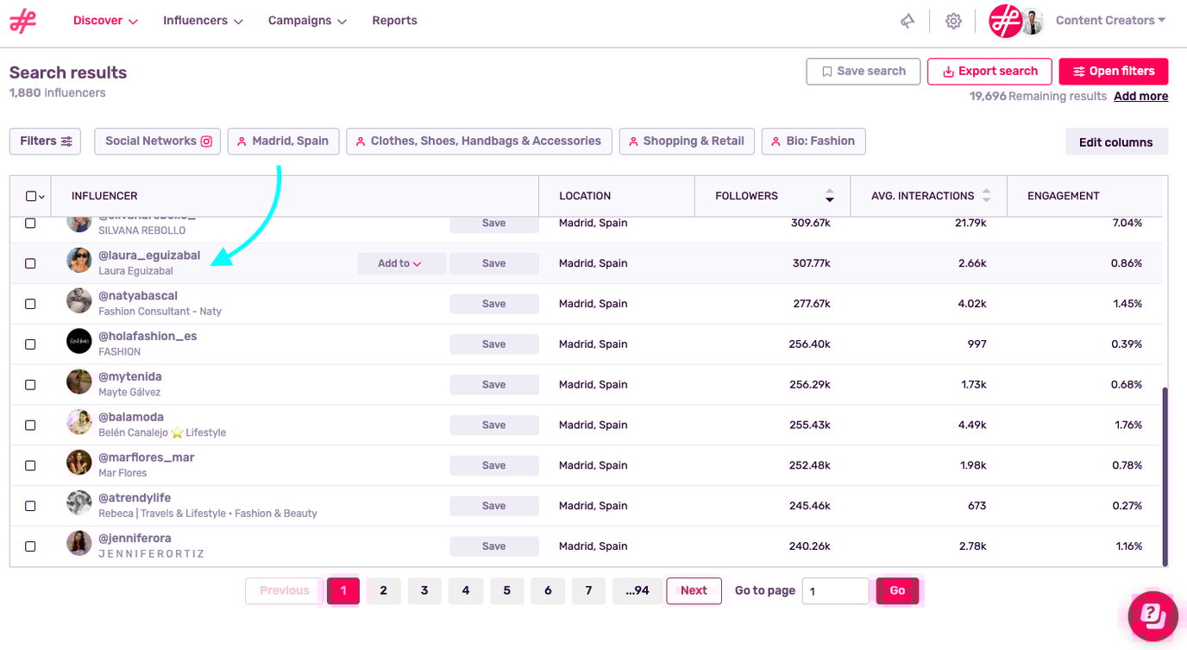Expand the Content Creators account dropdown
This screenshot has width=1187, height=650.
(x=1110, y=20)
